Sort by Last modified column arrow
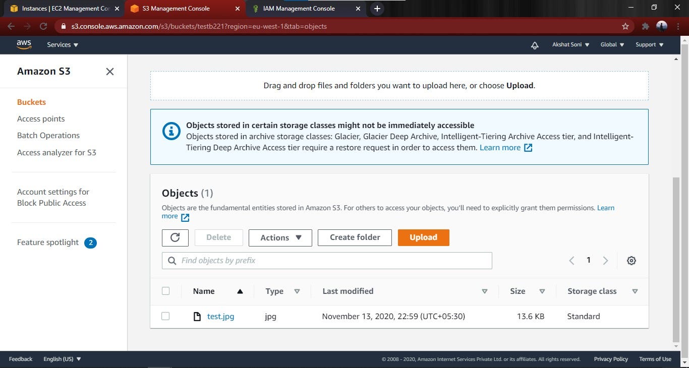689x368 pixels. point(485,291)
